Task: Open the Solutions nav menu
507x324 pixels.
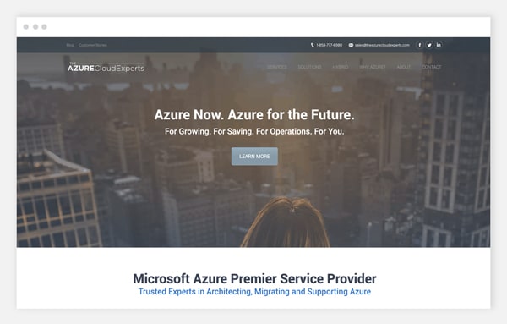Action: click(309, 67)
